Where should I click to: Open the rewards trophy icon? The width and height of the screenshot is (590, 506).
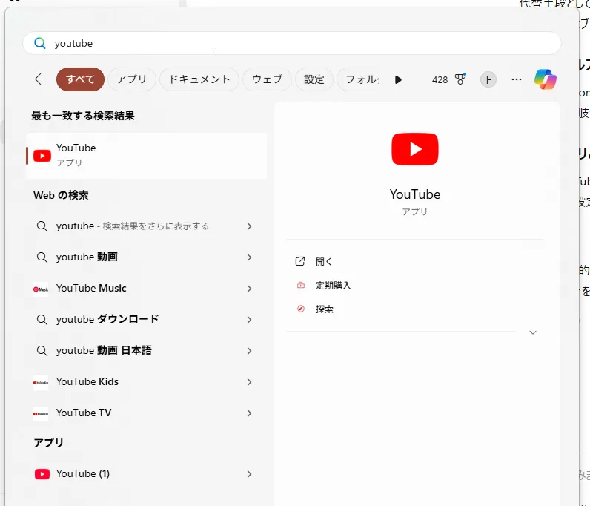460,79
